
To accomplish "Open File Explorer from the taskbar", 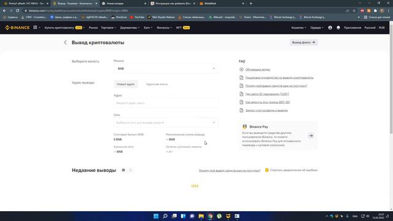I will pyautogui.click(x=201, y=216).
